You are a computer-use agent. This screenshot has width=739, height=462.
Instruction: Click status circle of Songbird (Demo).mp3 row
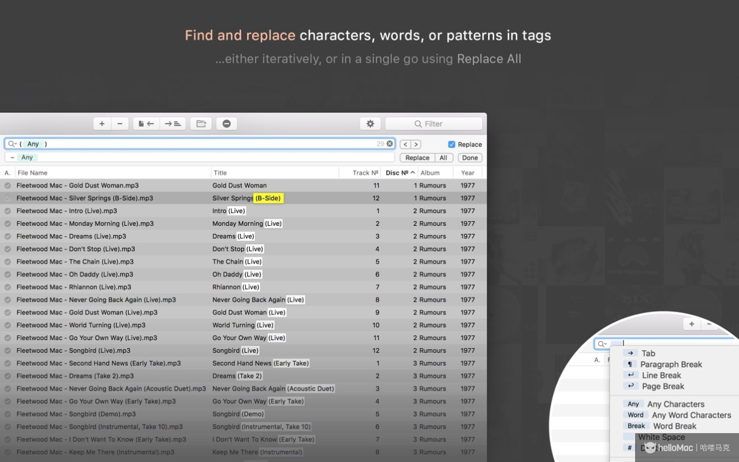[x=8, y=414]
